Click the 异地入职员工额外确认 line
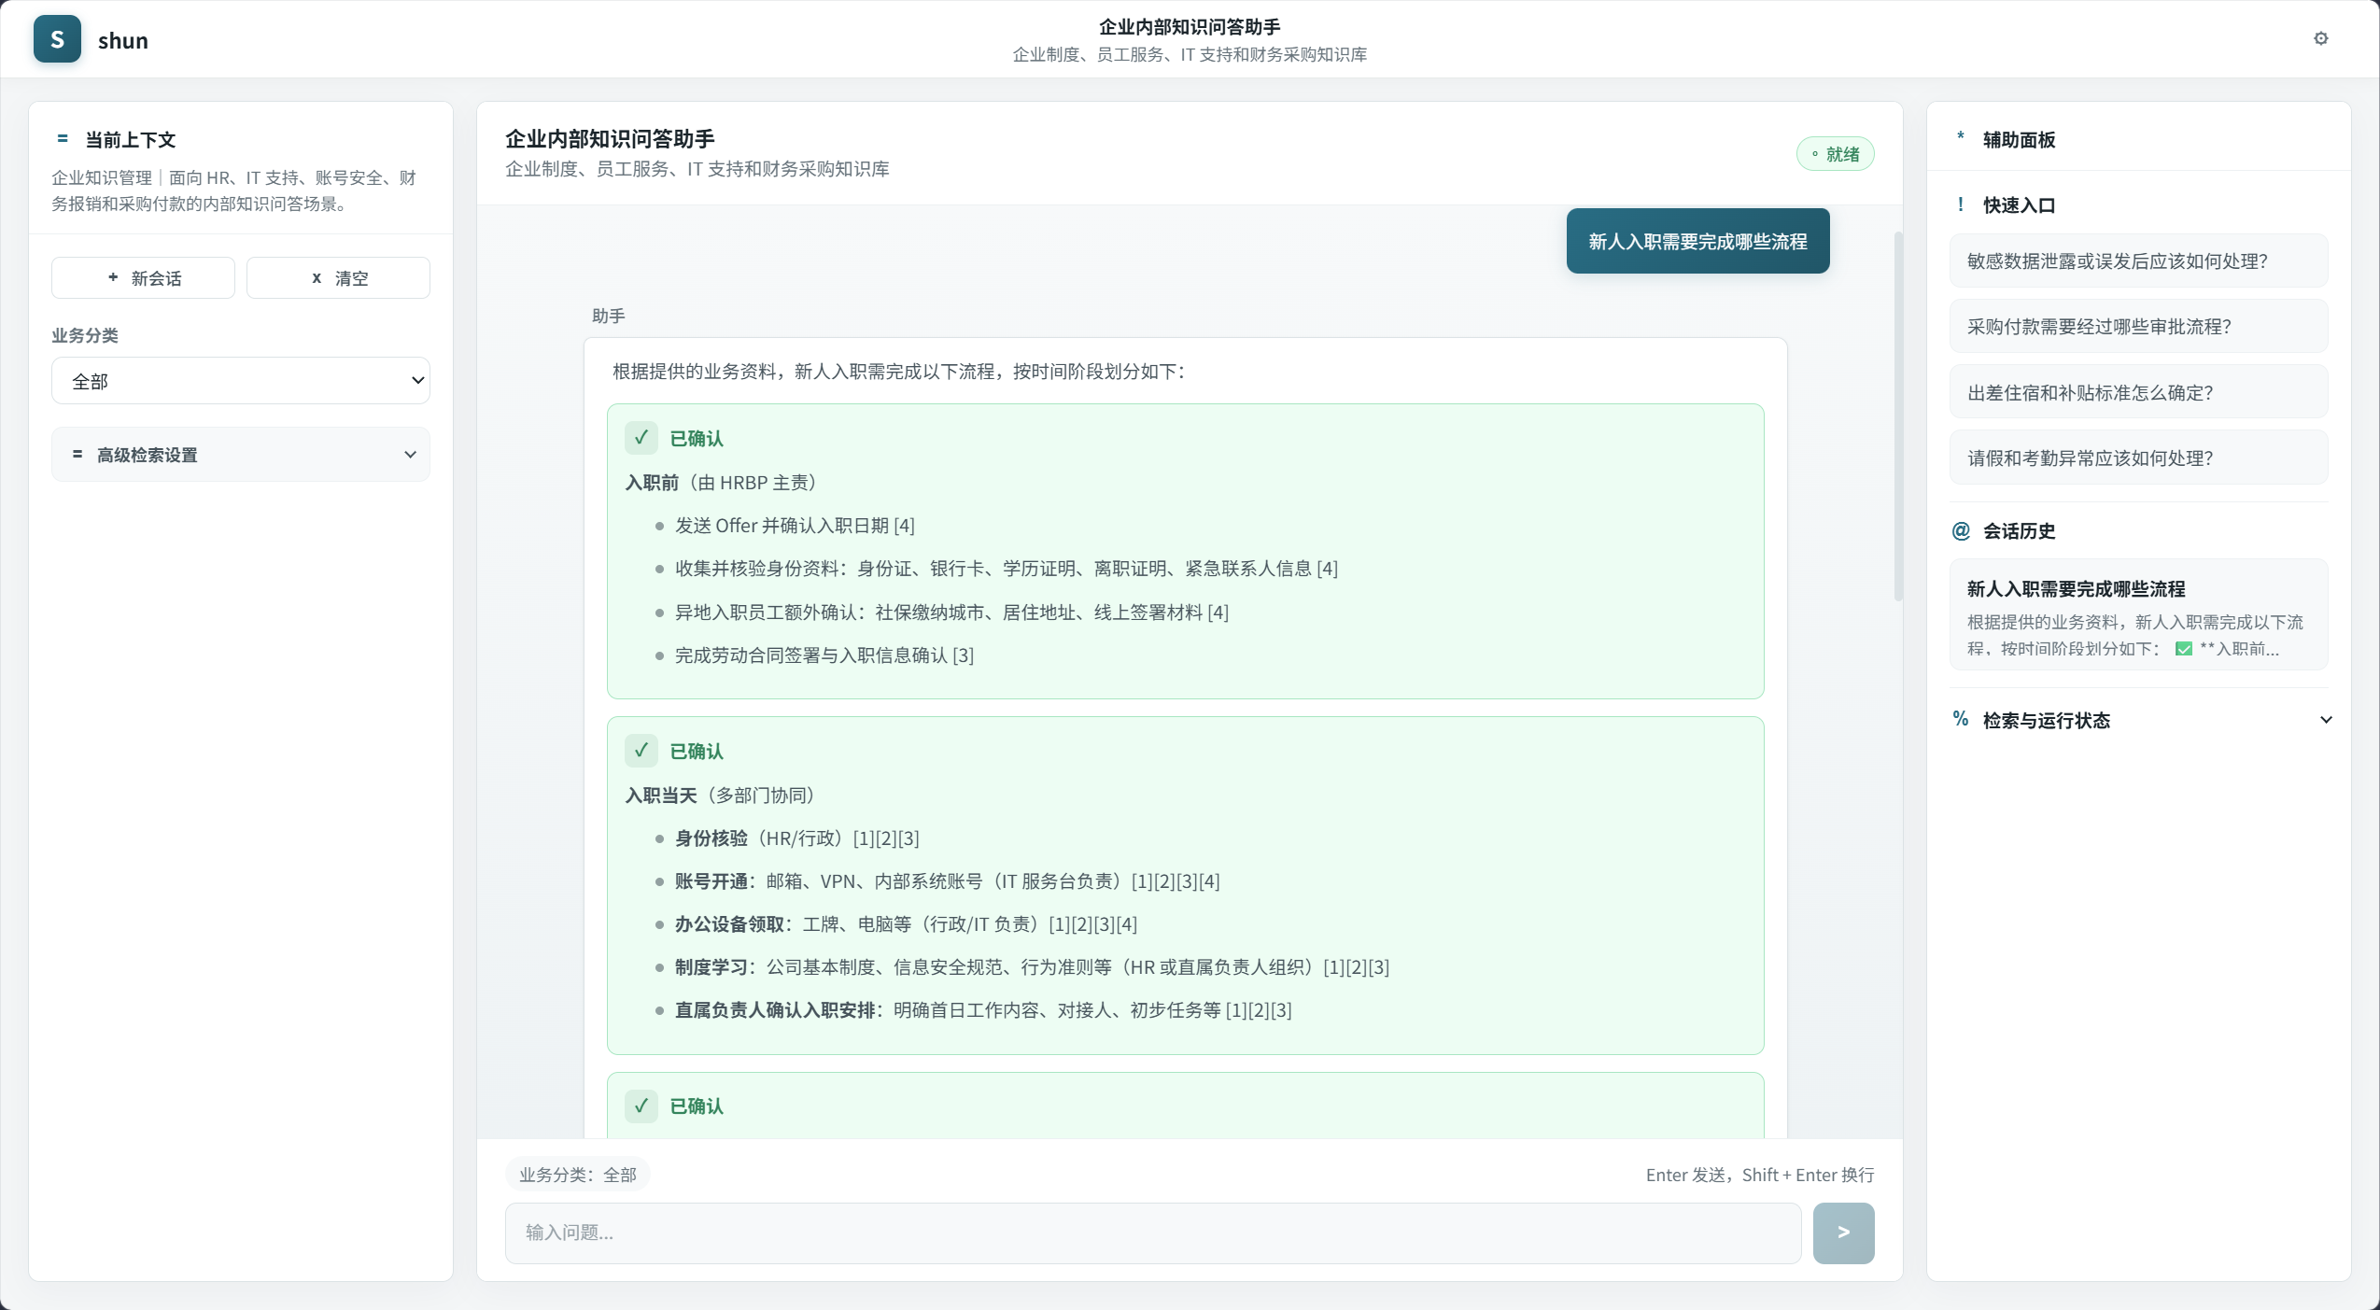Image resolution: width=2380 pixels, height=1310 pixels. (951, 613)
